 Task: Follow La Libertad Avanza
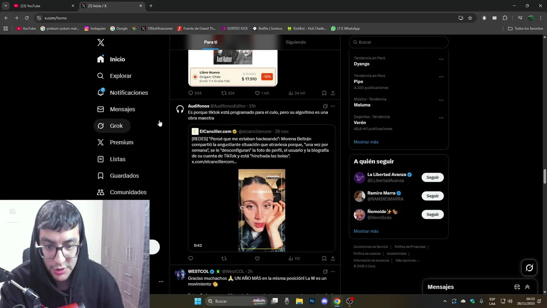[432, 178]
